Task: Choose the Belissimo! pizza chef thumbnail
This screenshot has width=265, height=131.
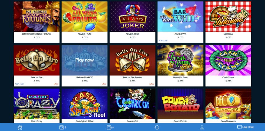Action: click(228, 17)
